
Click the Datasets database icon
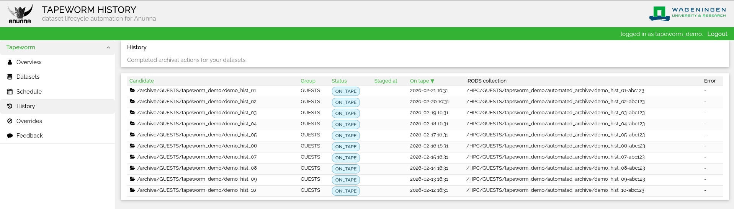pyautogui.click(x=10, y=77)
